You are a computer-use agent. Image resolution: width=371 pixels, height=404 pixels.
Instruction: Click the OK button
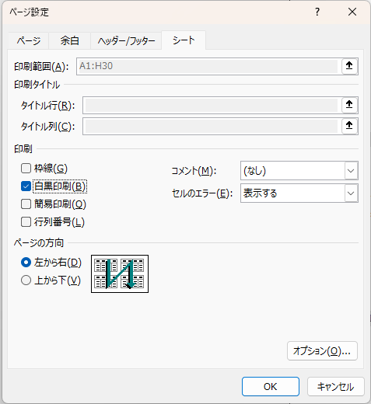click(271, 386)
